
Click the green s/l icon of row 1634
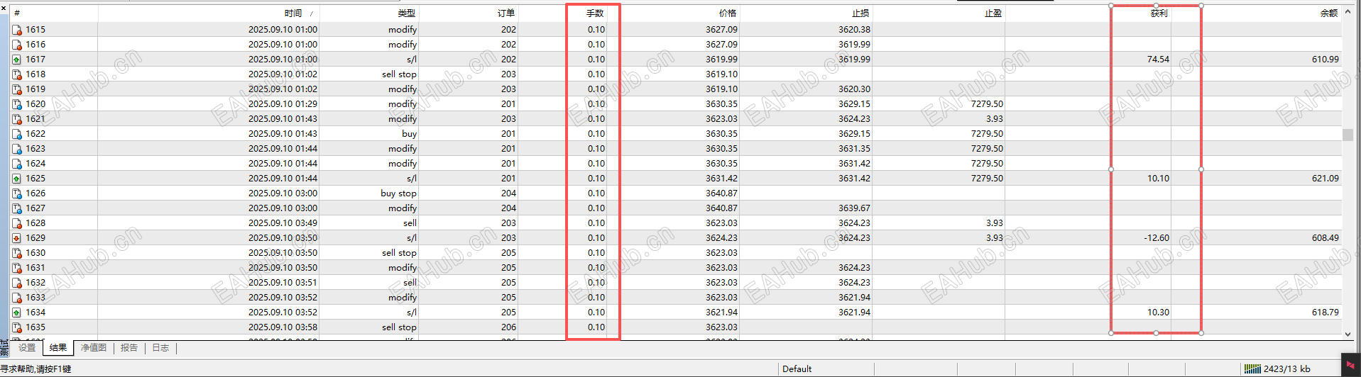coord(17,313)
